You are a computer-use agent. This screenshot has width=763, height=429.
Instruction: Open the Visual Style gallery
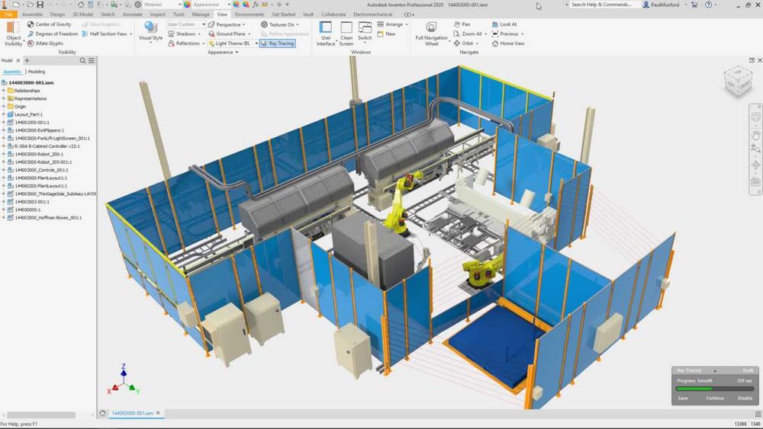(x=151, y=31)
